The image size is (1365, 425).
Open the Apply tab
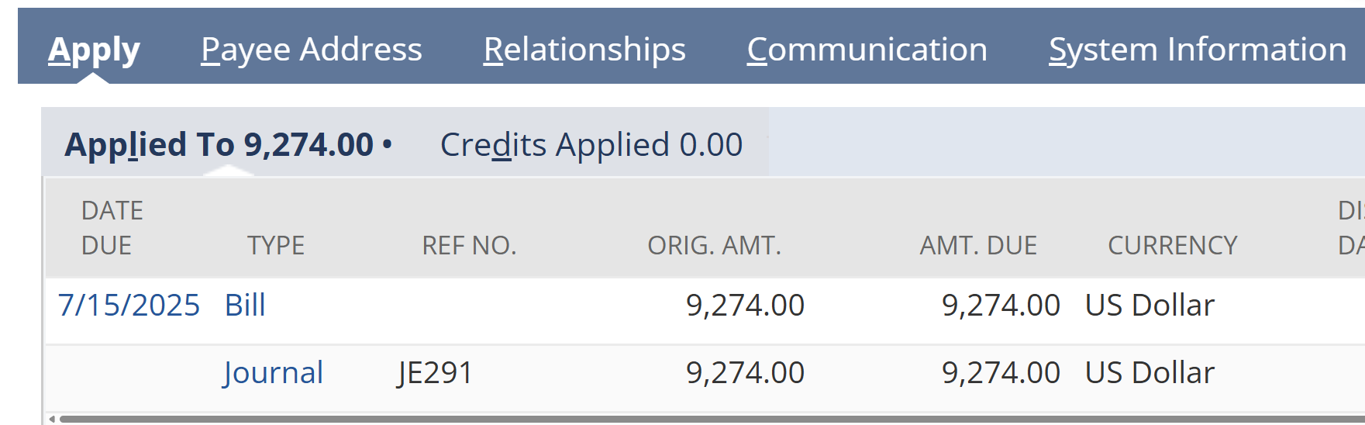tap(94, 50)
